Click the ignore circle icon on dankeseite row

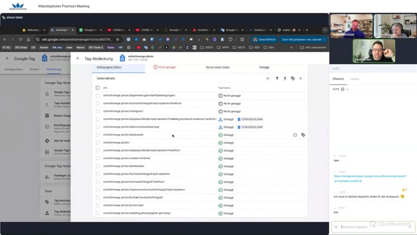pyautogui.click(x=295, y=135)
